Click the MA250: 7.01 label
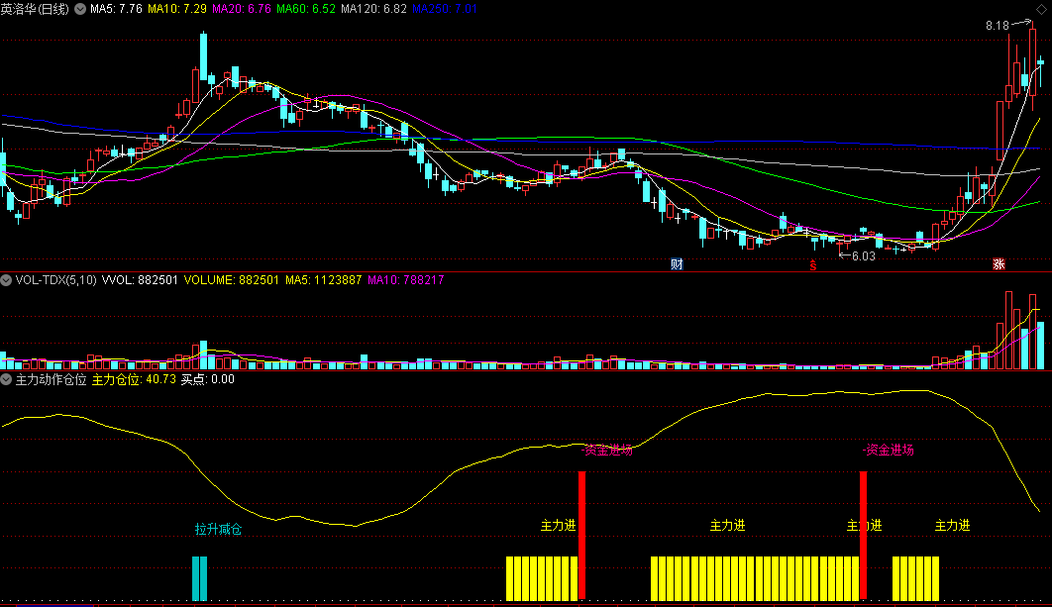Viewport: 1052px width, 607px height. 445,9
